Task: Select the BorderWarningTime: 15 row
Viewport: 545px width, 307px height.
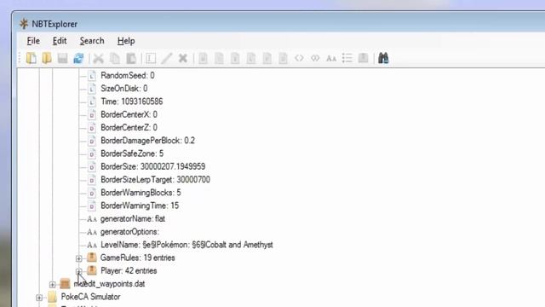Action: (x=140, y=206)
